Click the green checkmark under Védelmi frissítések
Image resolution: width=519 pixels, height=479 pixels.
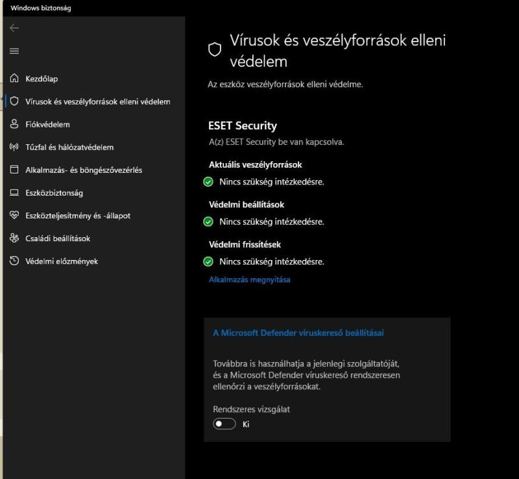tap(208, 261)
